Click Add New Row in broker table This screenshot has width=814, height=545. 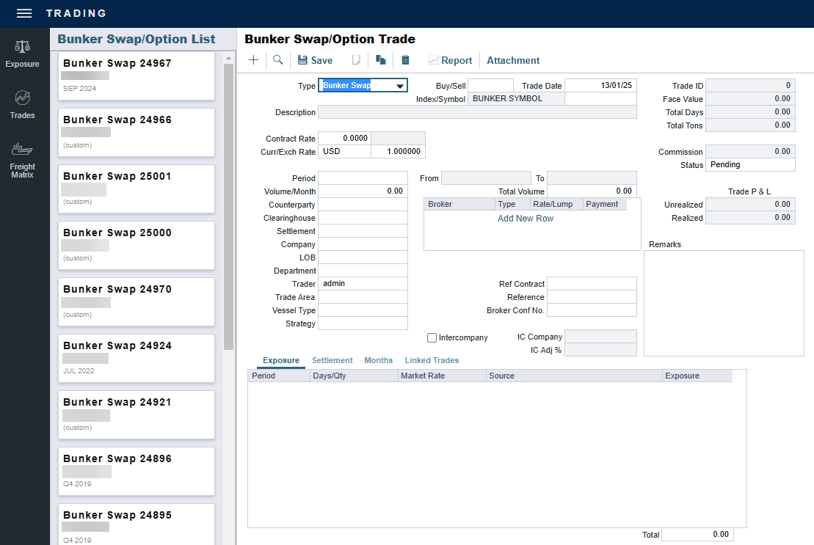(526, 219)
